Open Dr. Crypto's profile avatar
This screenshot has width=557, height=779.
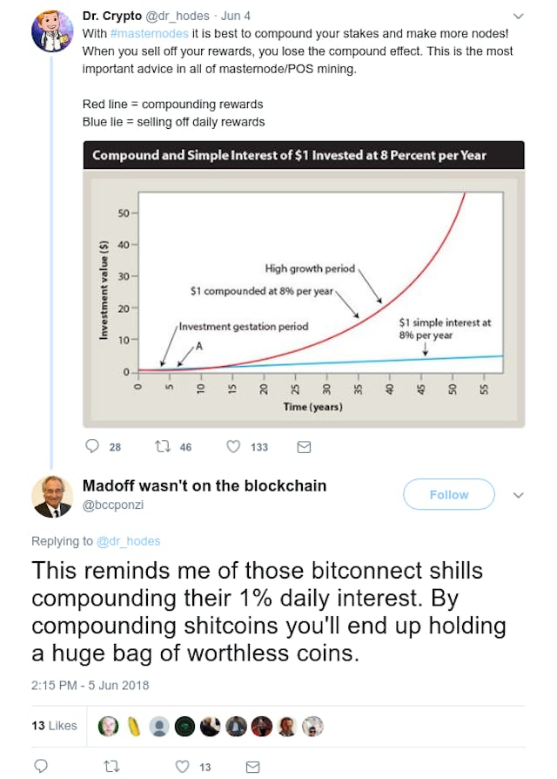click(x=50, y=26)
